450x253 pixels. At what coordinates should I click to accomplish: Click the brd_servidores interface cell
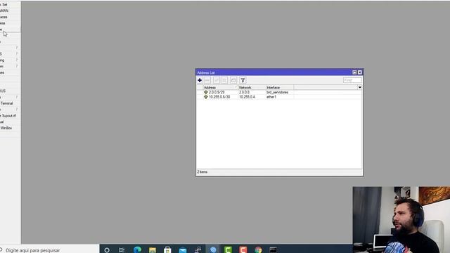pyautogui.click(x=277, y=92)
